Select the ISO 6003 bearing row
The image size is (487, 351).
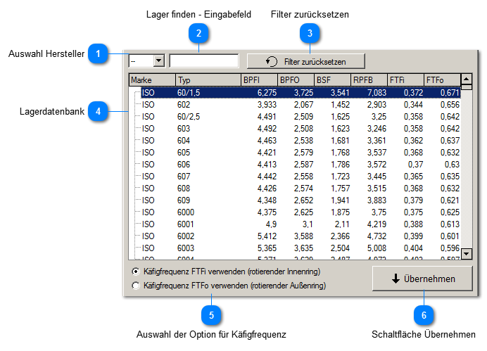(301, 248)
